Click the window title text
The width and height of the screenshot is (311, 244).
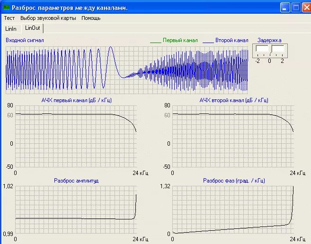(70, 8)
